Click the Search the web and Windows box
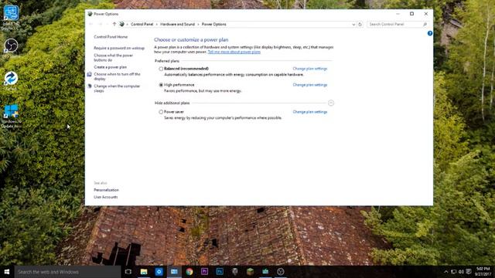 [x=67, y=271]
